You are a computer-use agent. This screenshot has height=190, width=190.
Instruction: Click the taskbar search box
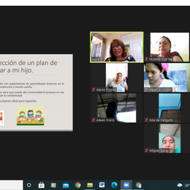pos(11,185)
